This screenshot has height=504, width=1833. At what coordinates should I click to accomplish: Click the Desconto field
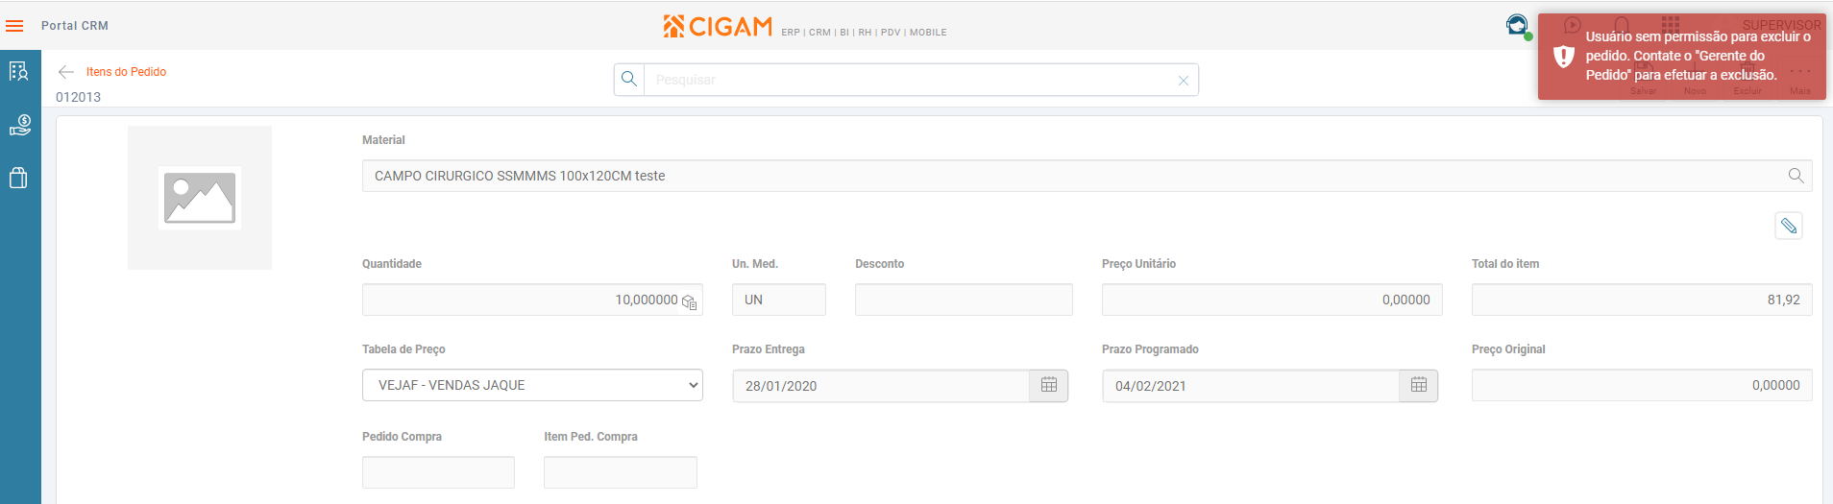tap(964, 300)
